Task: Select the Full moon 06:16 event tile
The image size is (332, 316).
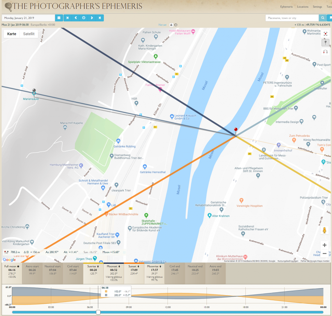Action: (x=12, y=273)
